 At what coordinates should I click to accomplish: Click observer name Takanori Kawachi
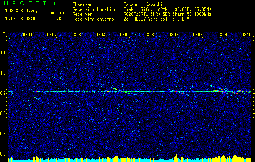point(143,4)
